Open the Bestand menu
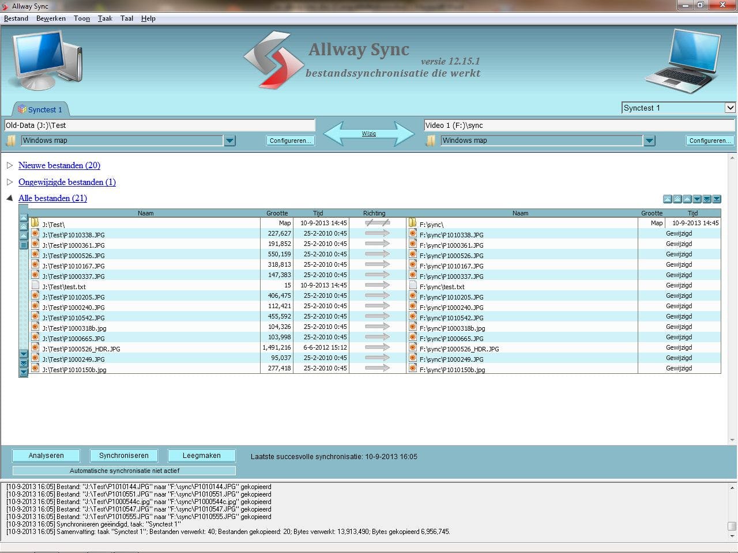The height and width of the screenshot is (553, 738). click(16, 18)
